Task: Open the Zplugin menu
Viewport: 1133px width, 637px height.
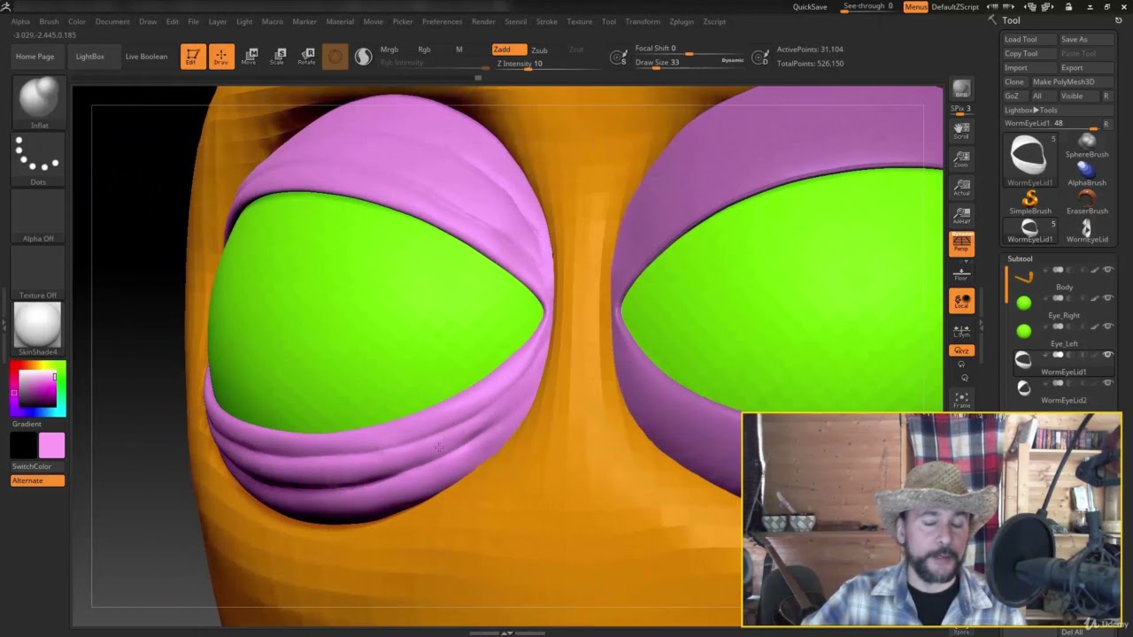Action: click(682, 21)
